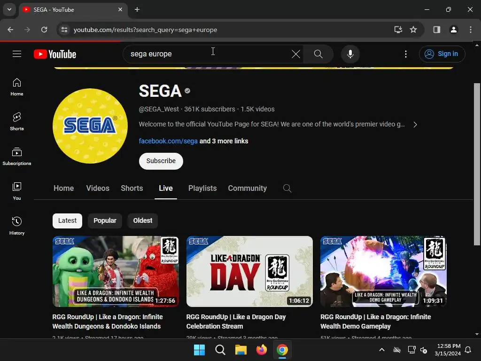Click the Chrome taskbar icon

[x=282, y=350]
